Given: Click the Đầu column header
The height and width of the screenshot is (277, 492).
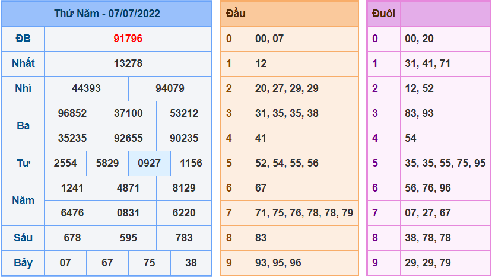Looking at the screenshot, I should pos(236,14).
